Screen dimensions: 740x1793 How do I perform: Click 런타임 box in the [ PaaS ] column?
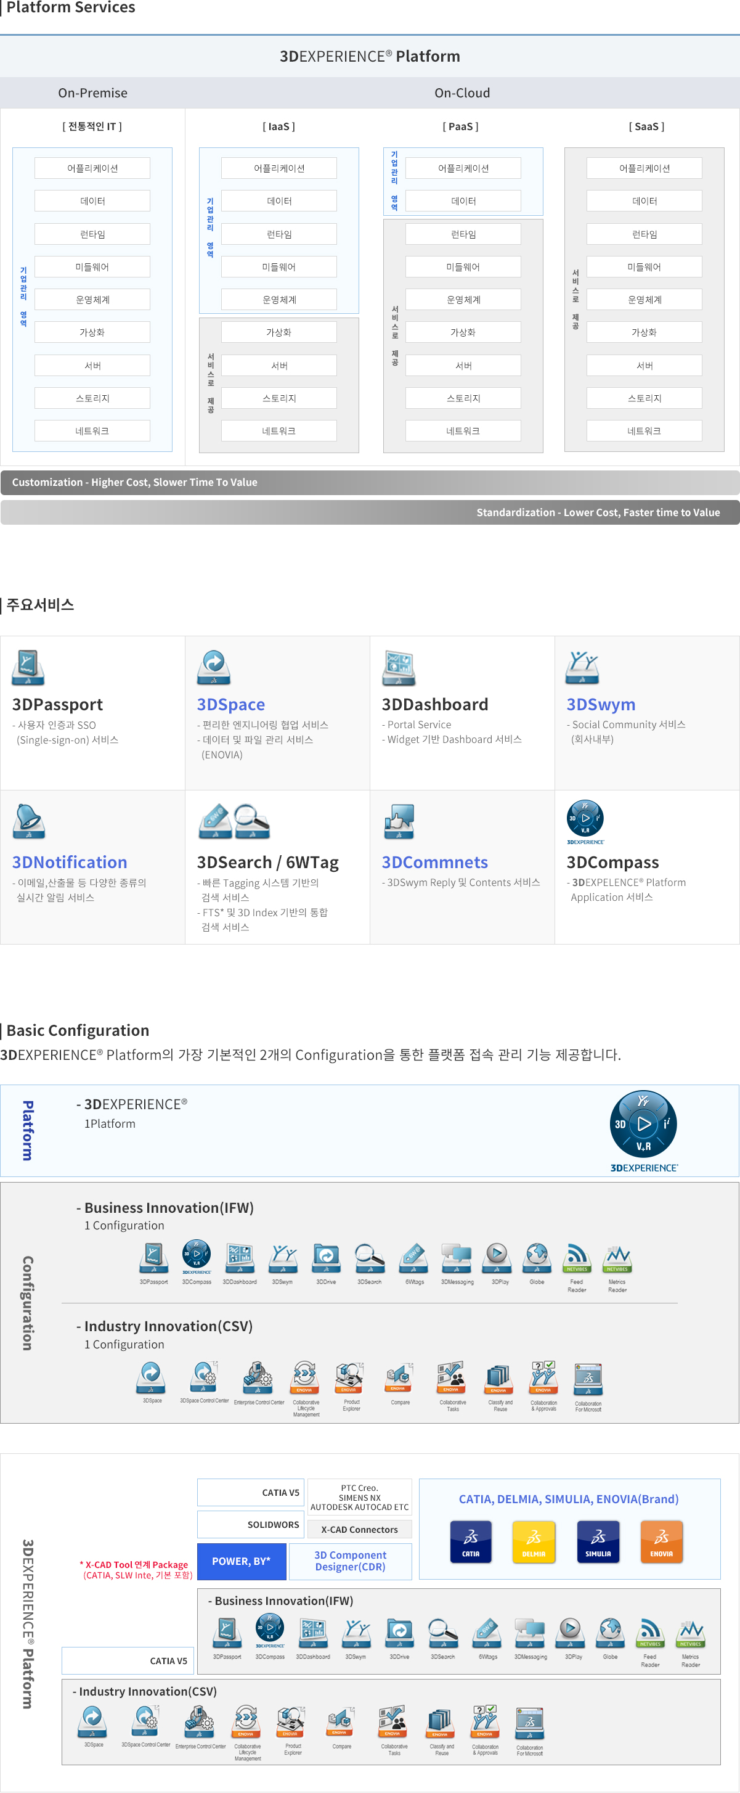463,234
